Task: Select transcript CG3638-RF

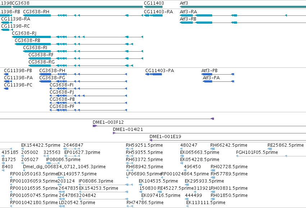Action: [41, 55]
